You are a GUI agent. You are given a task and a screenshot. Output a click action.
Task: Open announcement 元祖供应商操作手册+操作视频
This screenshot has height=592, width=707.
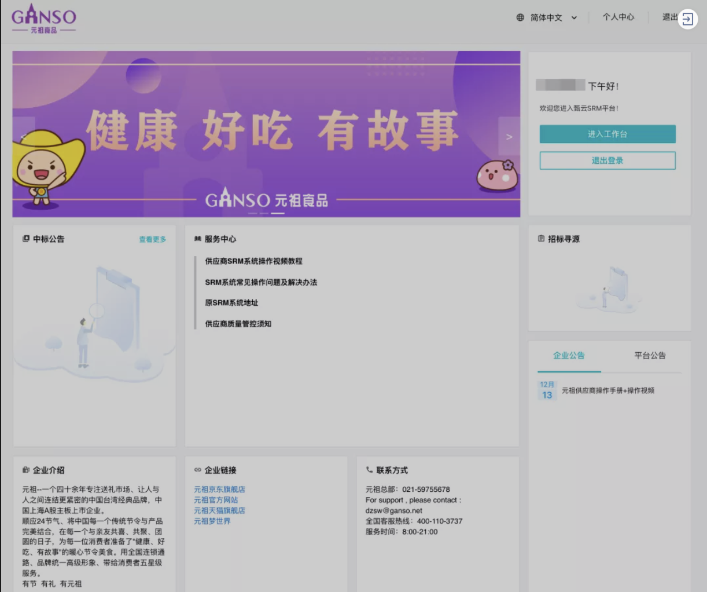click(608, 390)
